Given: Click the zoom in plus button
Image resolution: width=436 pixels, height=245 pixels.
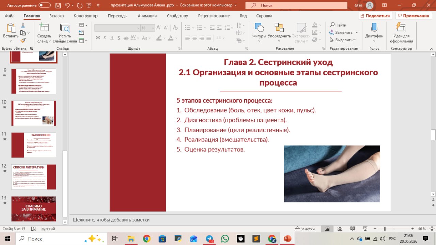Looking at the screenshot, I should click(x=412, y=229).
